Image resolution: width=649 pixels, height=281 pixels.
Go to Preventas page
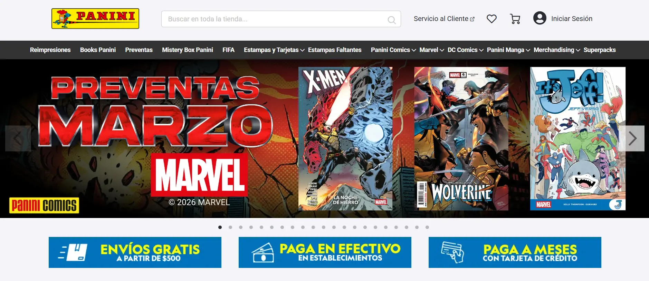[139, 50]
